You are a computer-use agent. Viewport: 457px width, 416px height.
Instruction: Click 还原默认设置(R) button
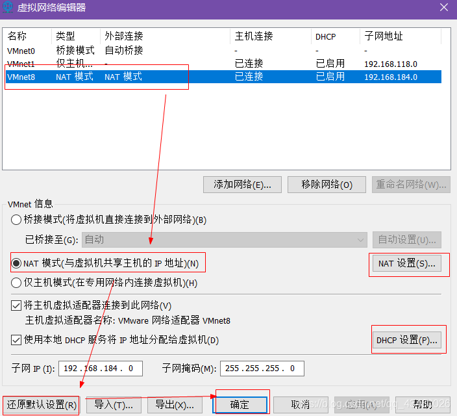pos(41,405)
